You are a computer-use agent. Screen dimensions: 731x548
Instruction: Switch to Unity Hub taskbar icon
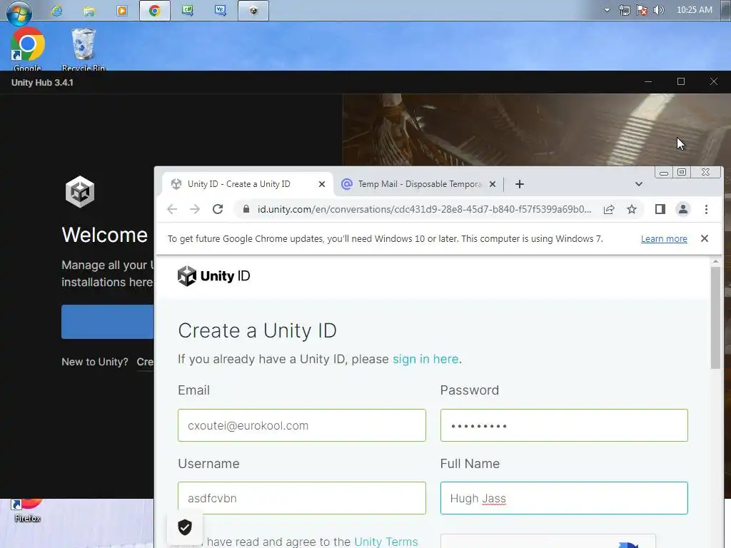[253, 10]
